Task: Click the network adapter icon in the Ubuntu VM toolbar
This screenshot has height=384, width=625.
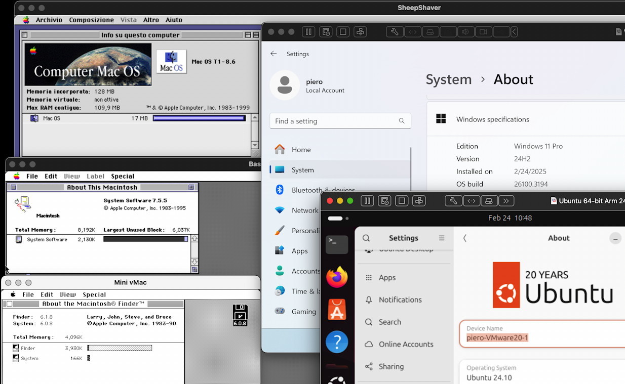Action: coord(472,201)
